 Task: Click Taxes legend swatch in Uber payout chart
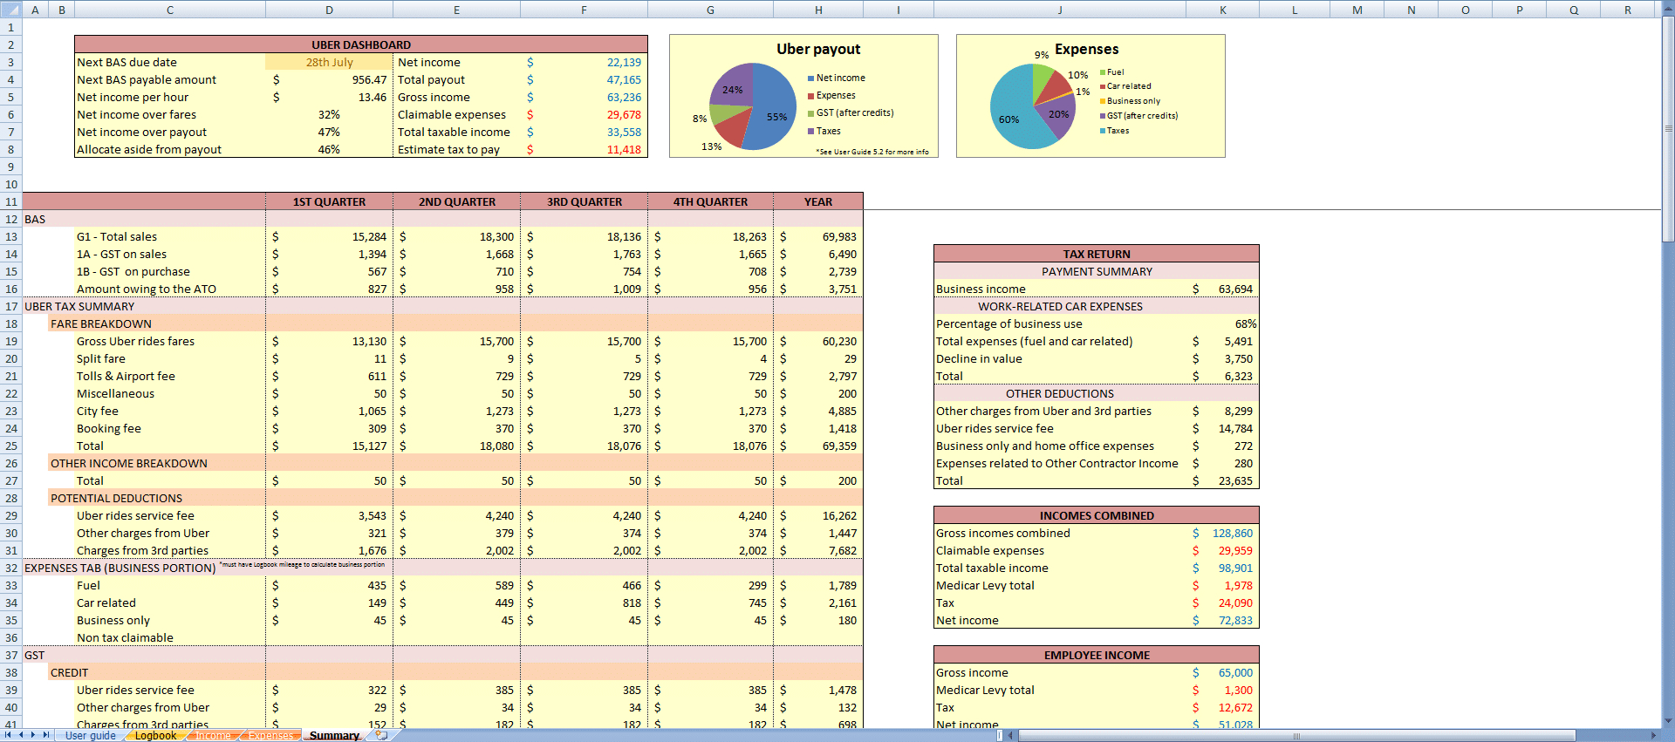(x=810, y=132)
